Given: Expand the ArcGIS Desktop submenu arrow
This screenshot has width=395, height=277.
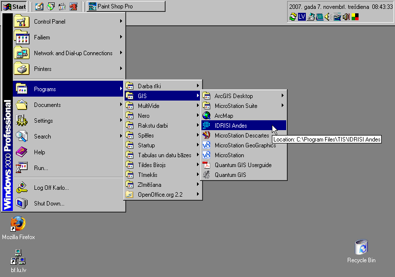Looking at the screenshot, I should (283, 96).
